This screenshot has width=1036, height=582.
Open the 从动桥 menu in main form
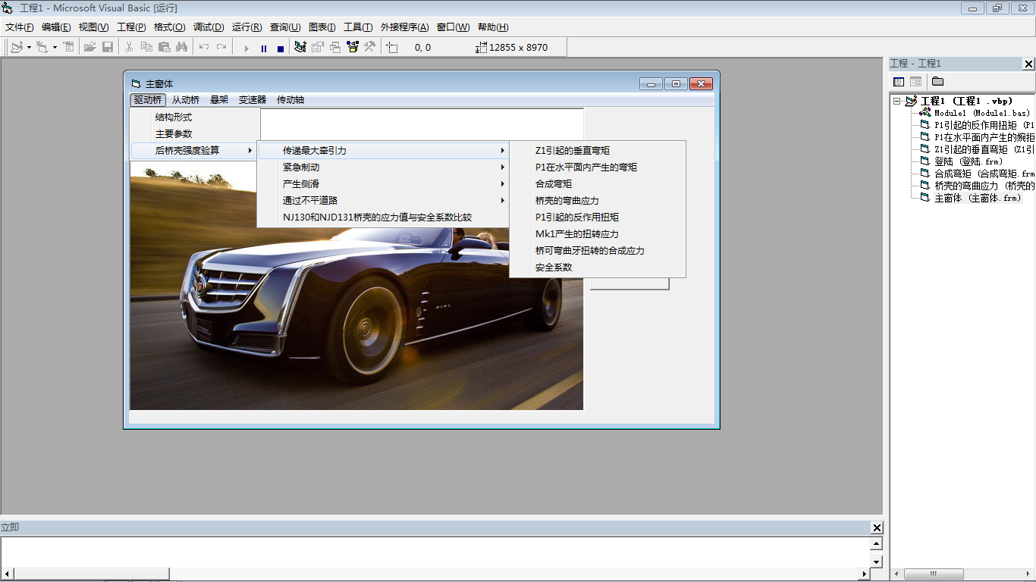(185, 100)
